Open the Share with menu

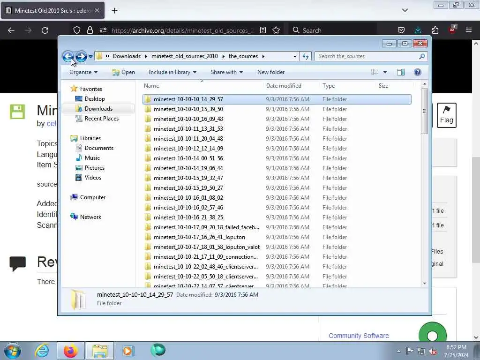point(226,72)
